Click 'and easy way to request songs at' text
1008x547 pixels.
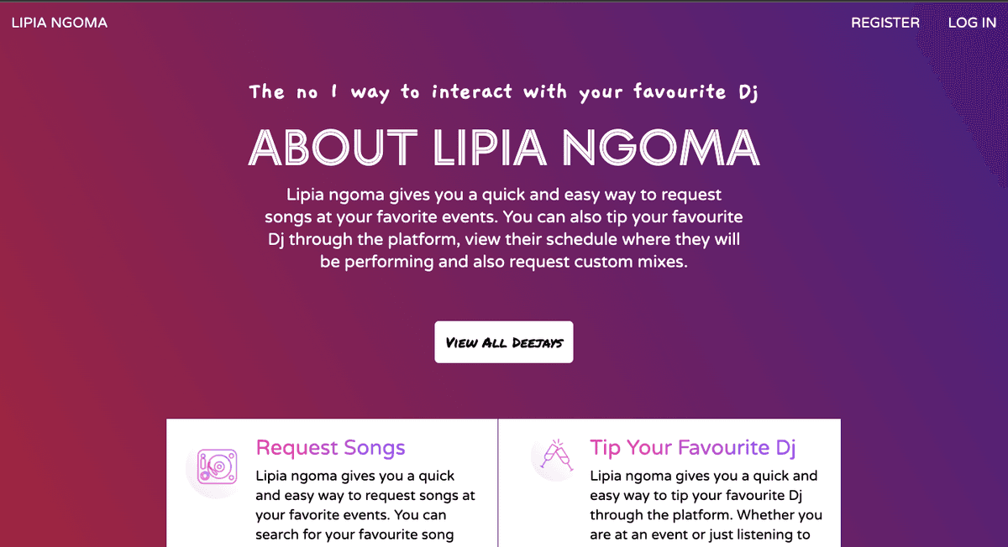pyautogui.click(x=365, y=496)
